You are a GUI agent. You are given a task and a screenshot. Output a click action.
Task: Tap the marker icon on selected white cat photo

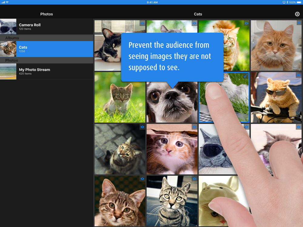(x=246, y=76)
